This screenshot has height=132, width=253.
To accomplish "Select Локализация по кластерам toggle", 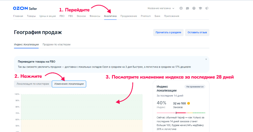I will pyautogui.click(x=33, y=84).
